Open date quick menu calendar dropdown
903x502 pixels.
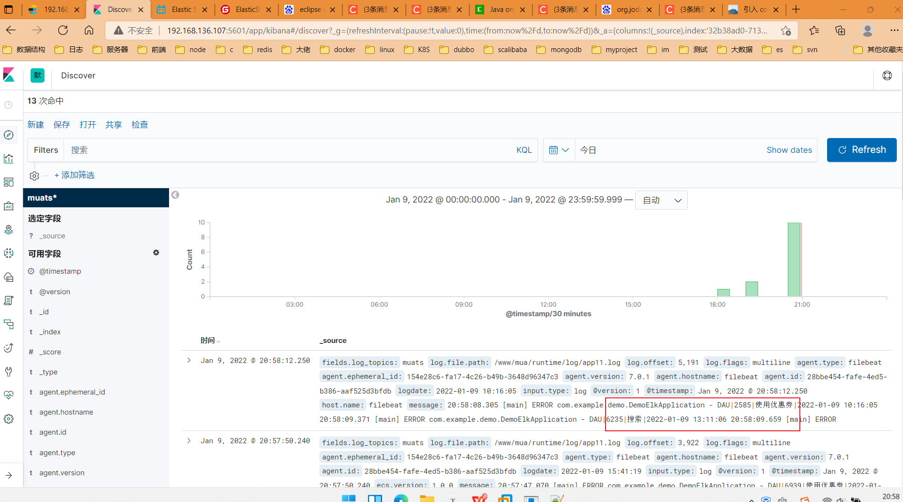coord(559,150)
